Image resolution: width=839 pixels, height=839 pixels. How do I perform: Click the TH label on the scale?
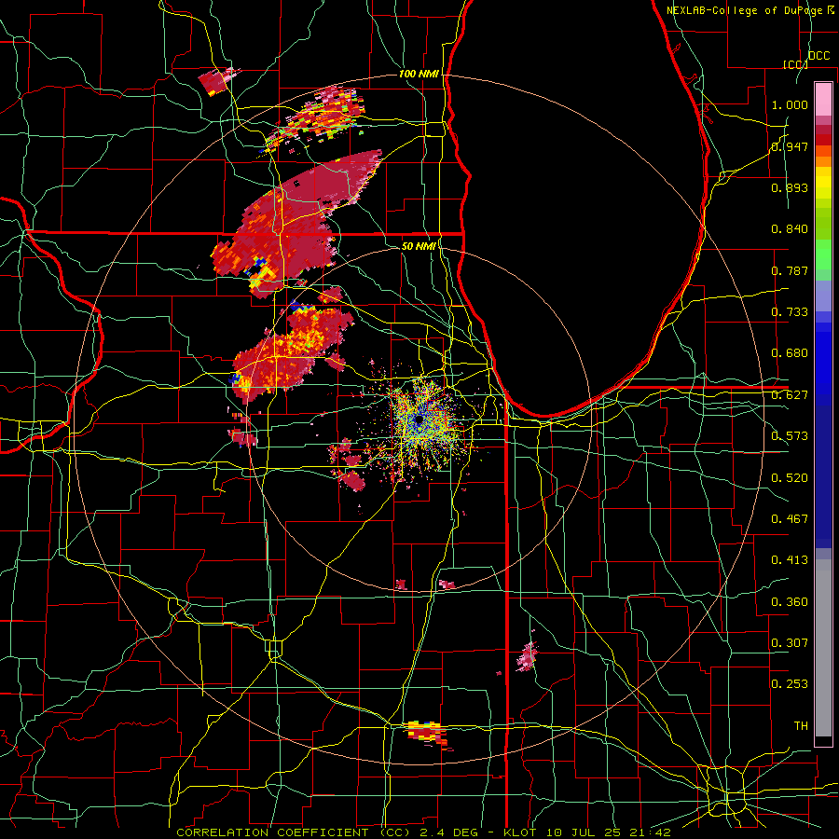[x=801, y=725]
